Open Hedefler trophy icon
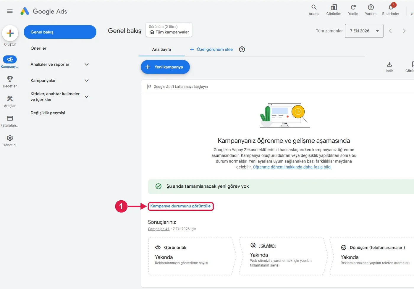Screen dimensions: 414x289 [10, 79]
